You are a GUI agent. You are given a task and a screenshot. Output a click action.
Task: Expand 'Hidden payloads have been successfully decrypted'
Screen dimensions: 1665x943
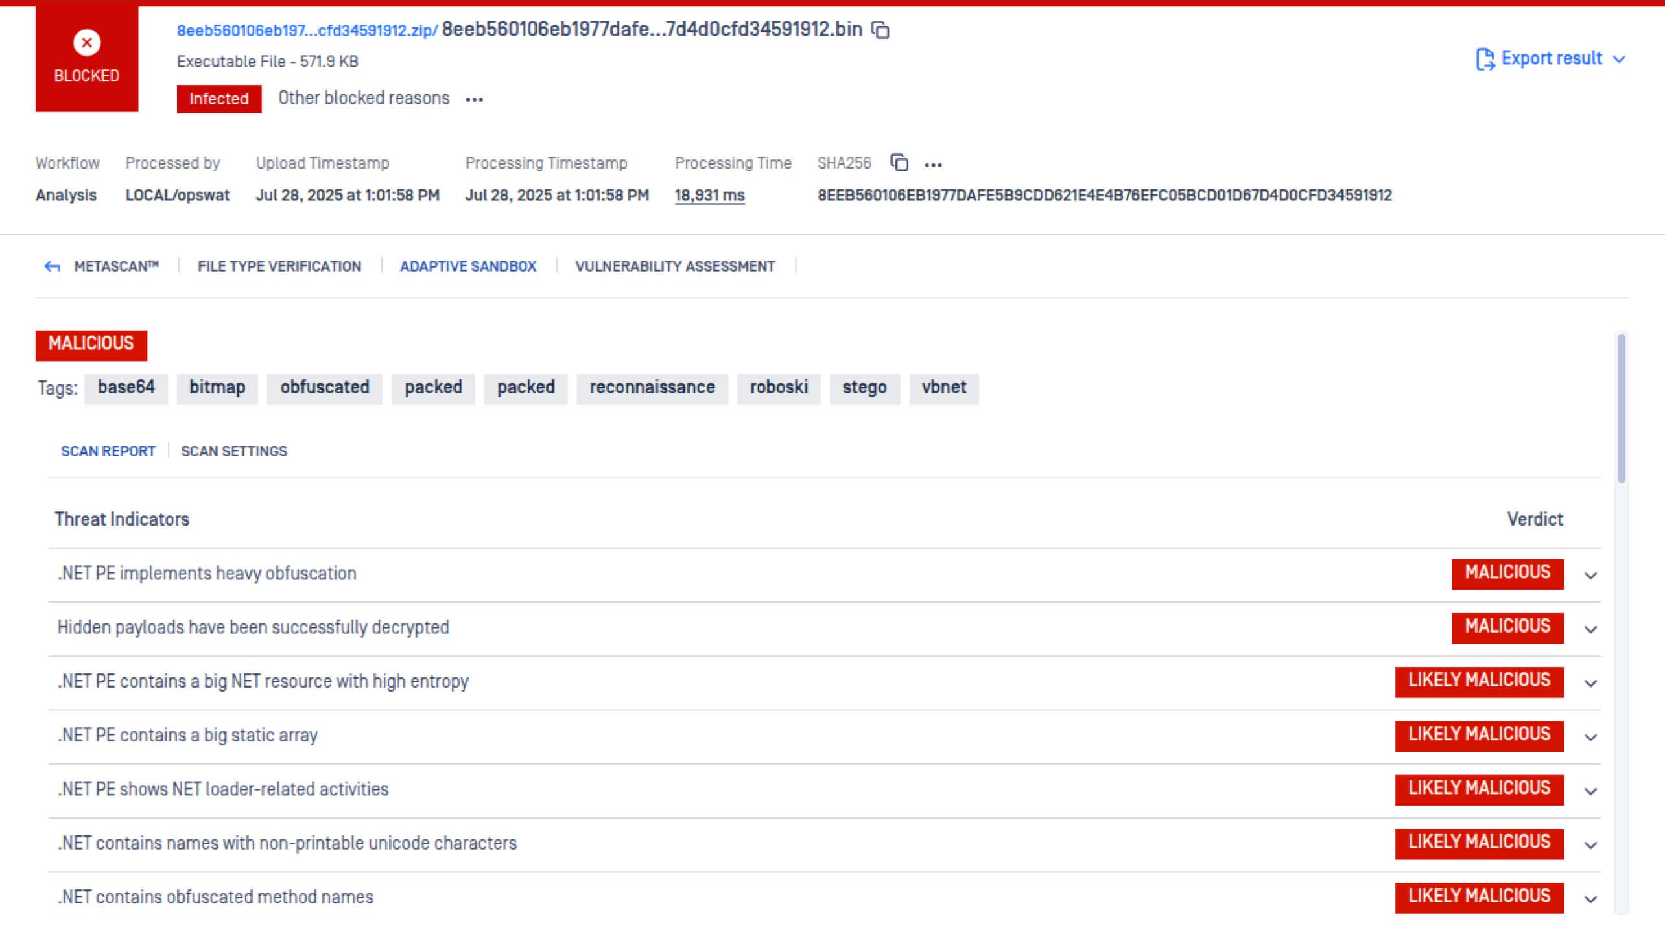point(1590,629)
